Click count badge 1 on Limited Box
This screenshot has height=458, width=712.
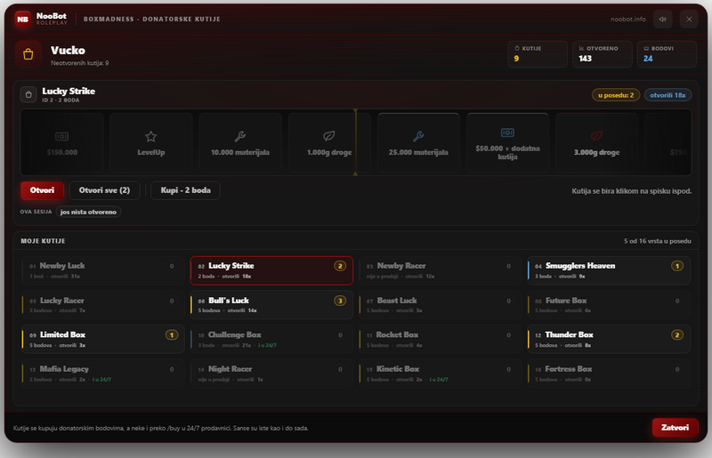tap(172, 335)
